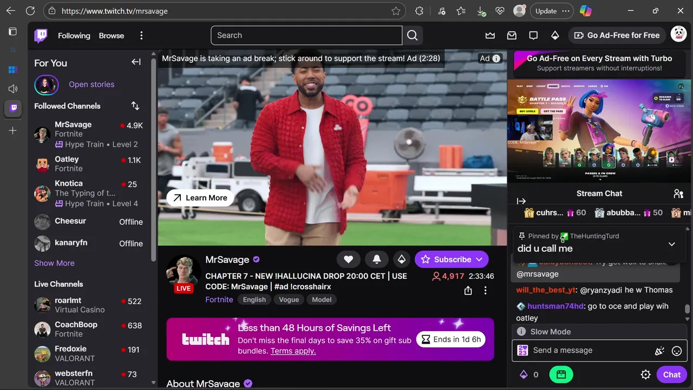Select MrSavage in followed channels

coord(89,134)
